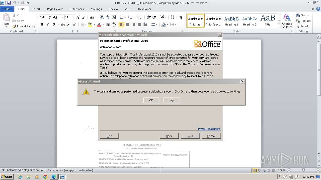Click the Undo icon in title bar
This screenshot has height=180, width=321.
click(15, 3)
